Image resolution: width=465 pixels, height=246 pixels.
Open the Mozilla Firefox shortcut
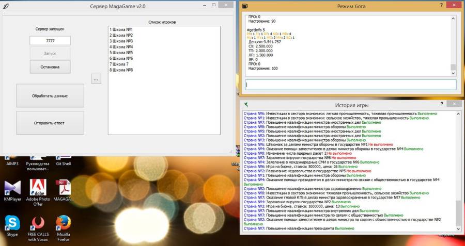point(64,228)
